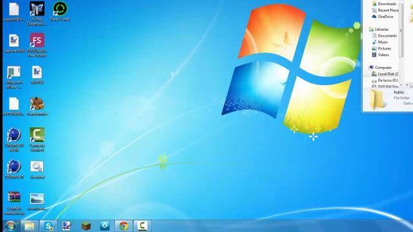Open Camtasia recorder in the taskbar
Screen dimensions: 413x232
coord(143,226)
